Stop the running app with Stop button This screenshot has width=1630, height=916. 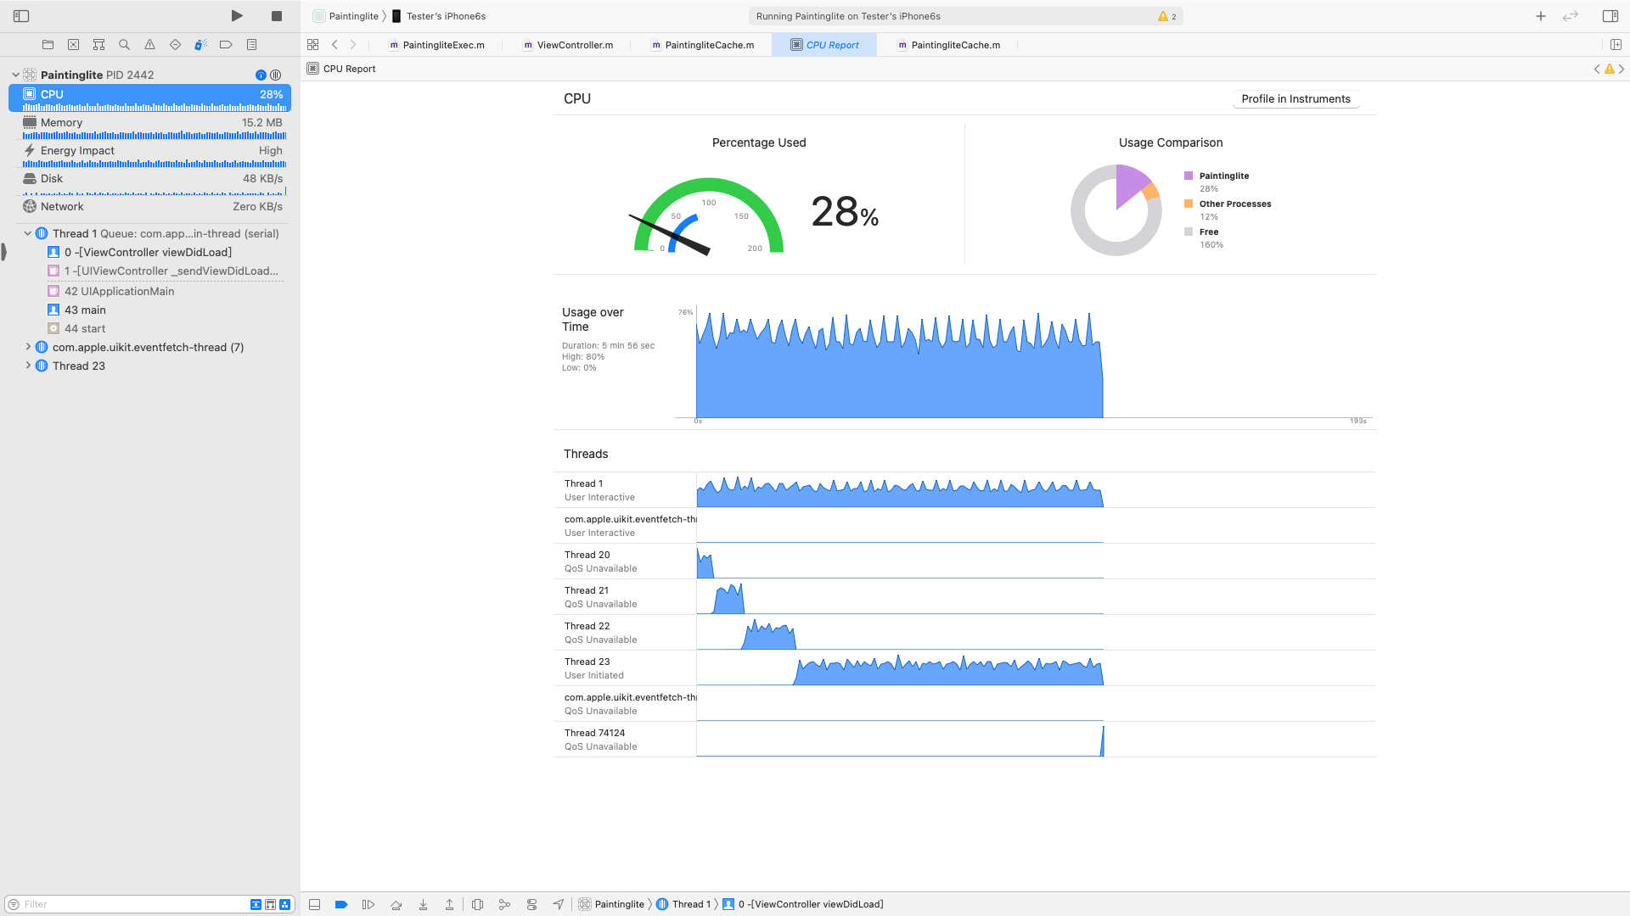pyautogui.click(x=277, y=16)
